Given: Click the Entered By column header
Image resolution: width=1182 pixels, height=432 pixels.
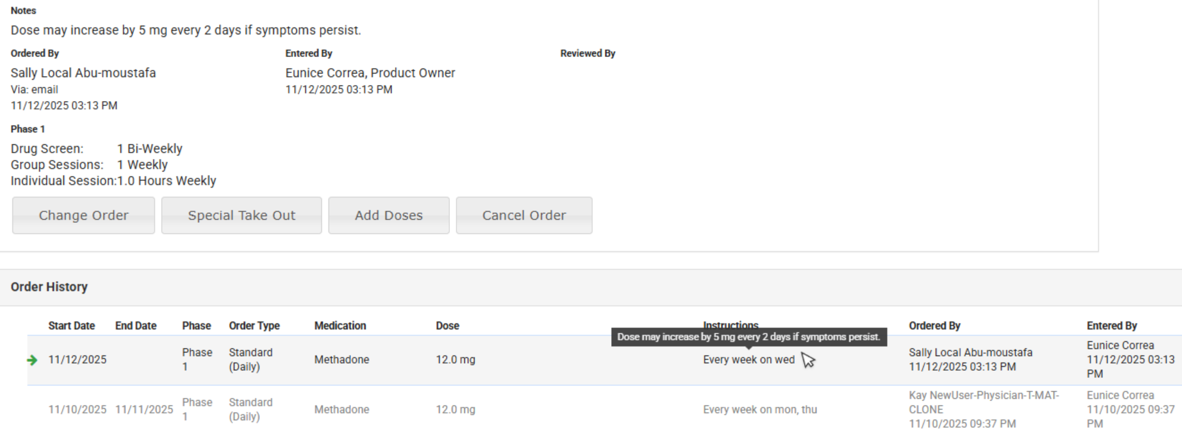Looking at the screenshot, I should [1111, 326].
